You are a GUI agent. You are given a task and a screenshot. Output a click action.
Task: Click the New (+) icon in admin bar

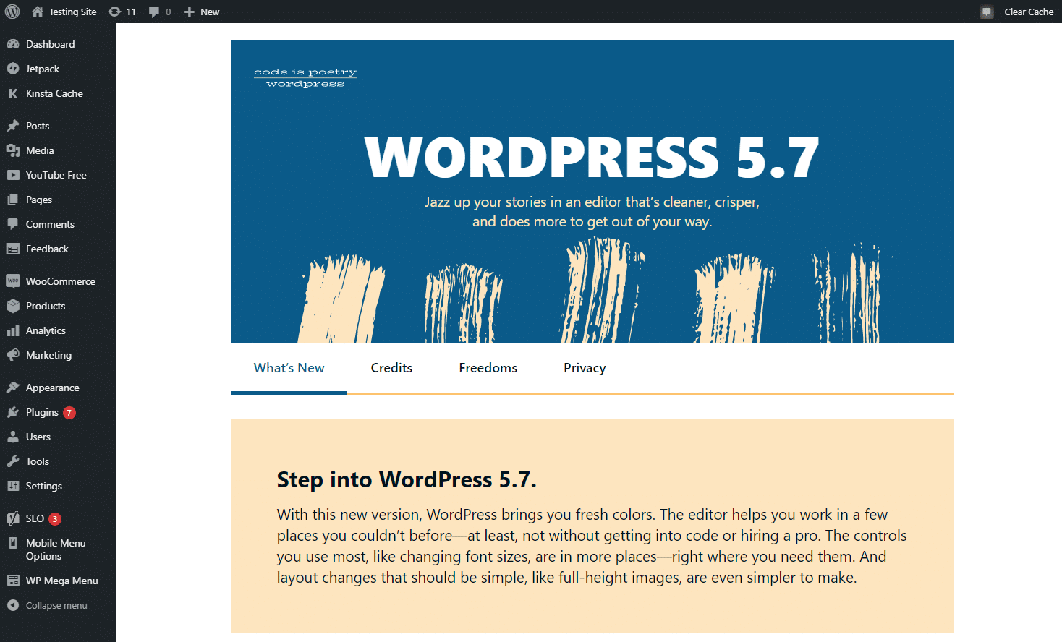[x=188, y=12]
